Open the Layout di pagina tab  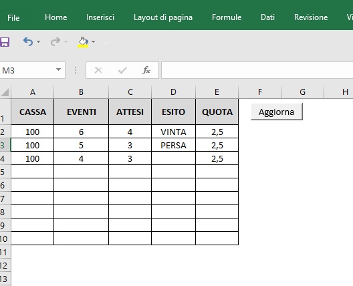pyautogui.click(x=163, y=17)
